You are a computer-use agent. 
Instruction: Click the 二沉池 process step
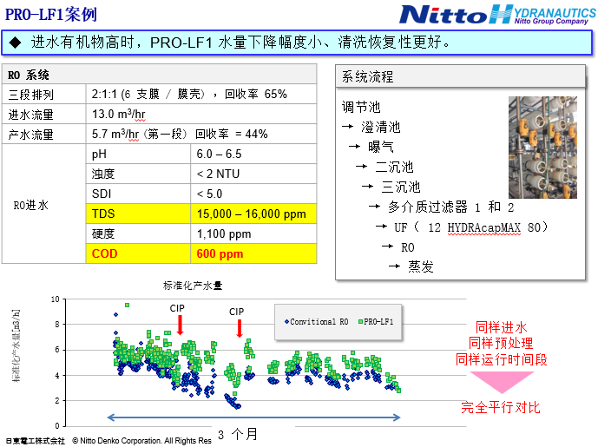pos(394,167)
